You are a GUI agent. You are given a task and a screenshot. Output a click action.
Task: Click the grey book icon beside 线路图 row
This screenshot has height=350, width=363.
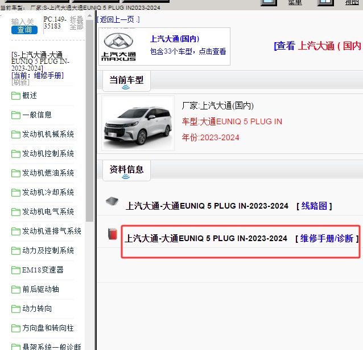(x=112, y=201)
